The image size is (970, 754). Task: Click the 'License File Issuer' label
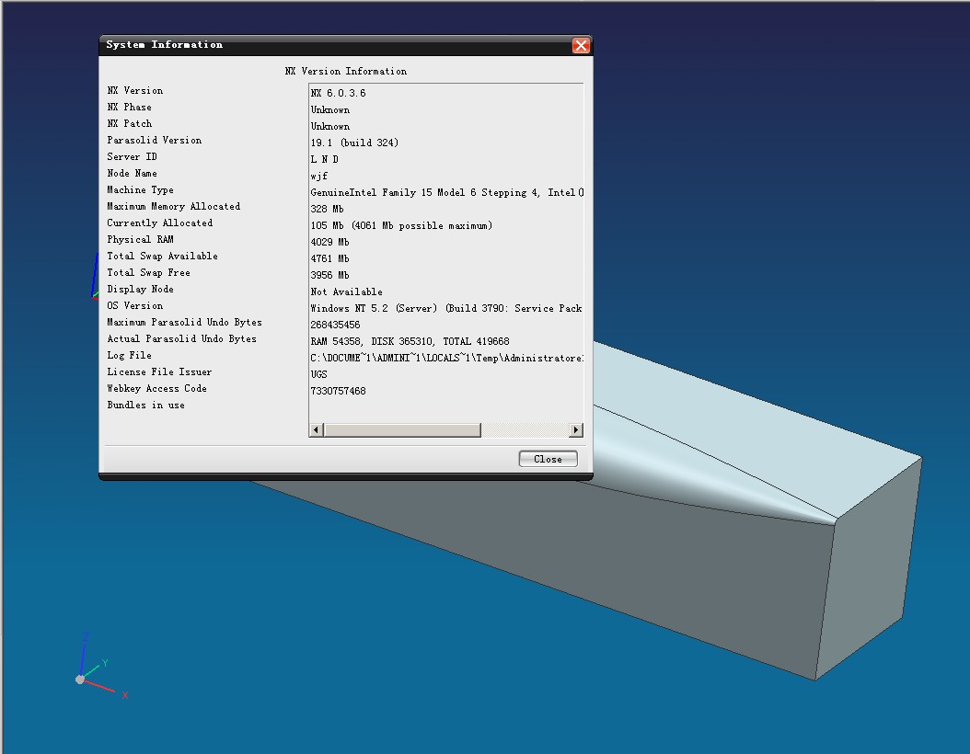pos(159,372)
